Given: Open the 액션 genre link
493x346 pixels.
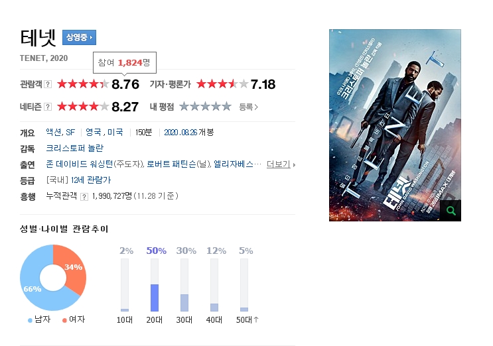Looking at the screenshot, I should coord(54,132).
